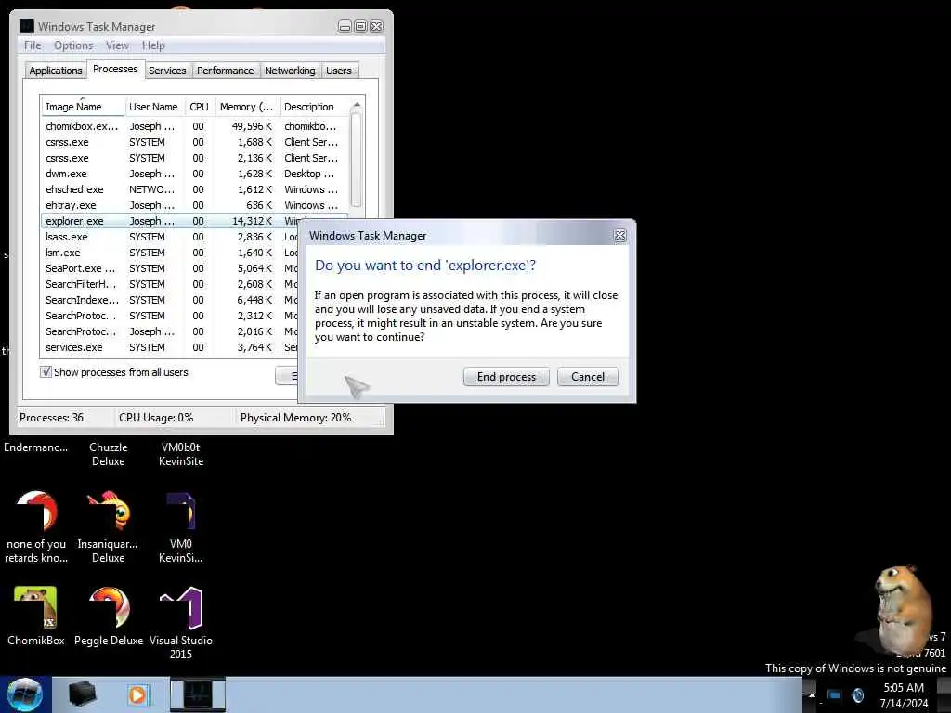
Task: Open the File menu
Action: (33, 45)
